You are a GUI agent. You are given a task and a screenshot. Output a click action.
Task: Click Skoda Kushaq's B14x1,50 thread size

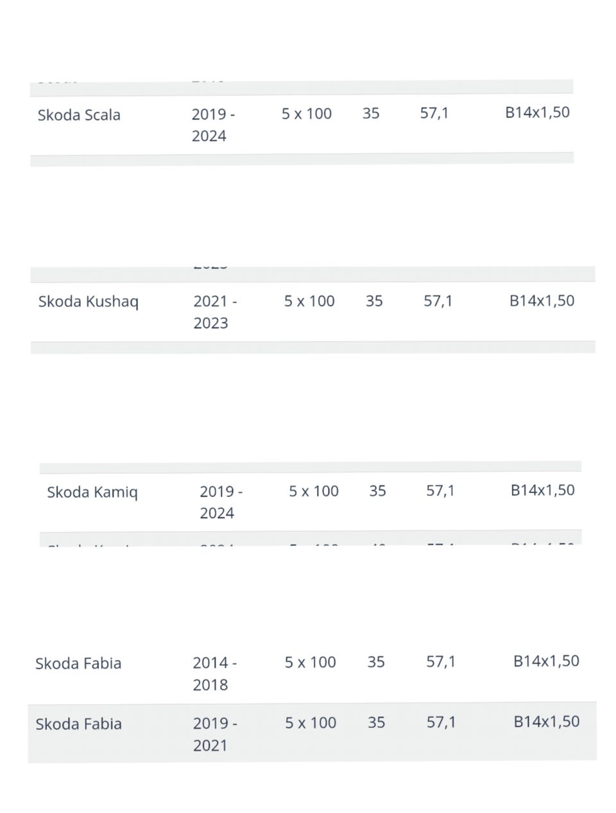[542, 301]
